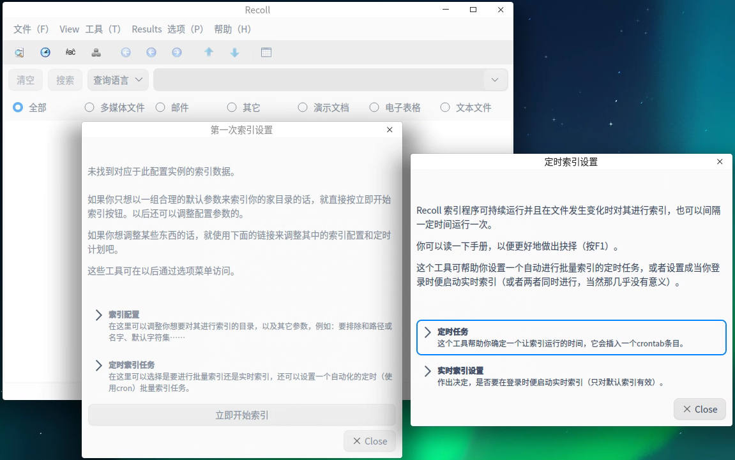The height and width of the screenshot is (460, 735).
Task: Click Close in 定时索引设置 dialog
Action: click(x=700, y=410)
